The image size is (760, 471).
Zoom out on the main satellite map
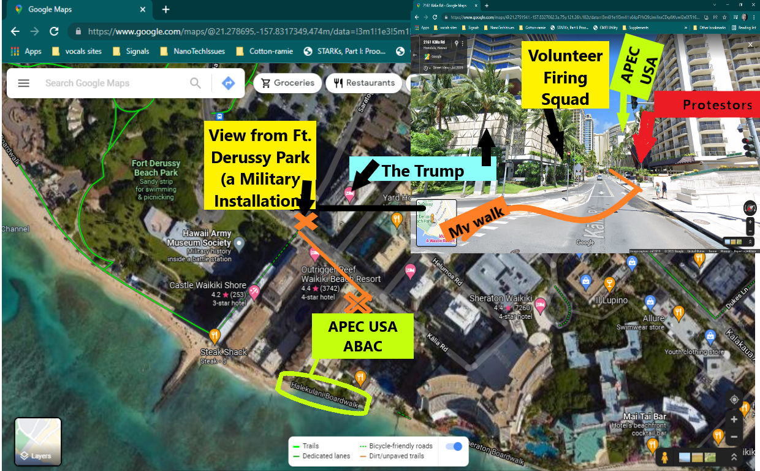pyautogui.click(x=734, y=437)
